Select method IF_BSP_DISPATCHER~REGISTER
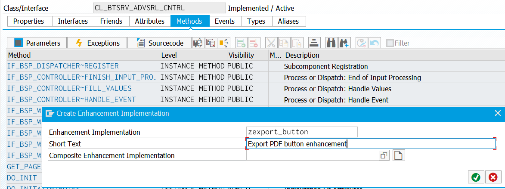 coord(63,66)
